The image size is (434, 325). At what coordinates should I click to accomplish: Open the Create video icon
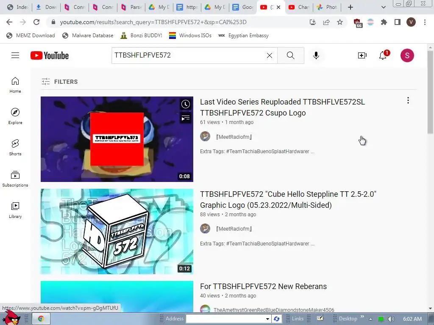[x=362, y=55]
